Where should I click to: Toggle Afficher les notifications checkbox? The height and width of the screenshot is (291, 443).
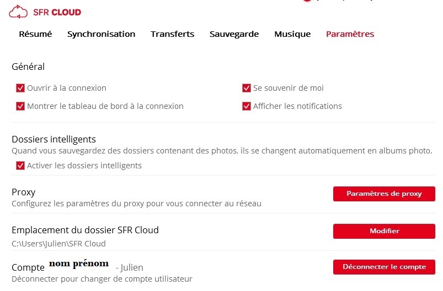(x=247, y=106)
